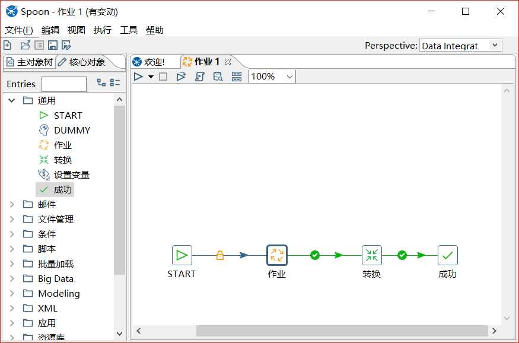Open the 编辑 menu
This screenshot has height=343, width=519.
tap(50, 30)
